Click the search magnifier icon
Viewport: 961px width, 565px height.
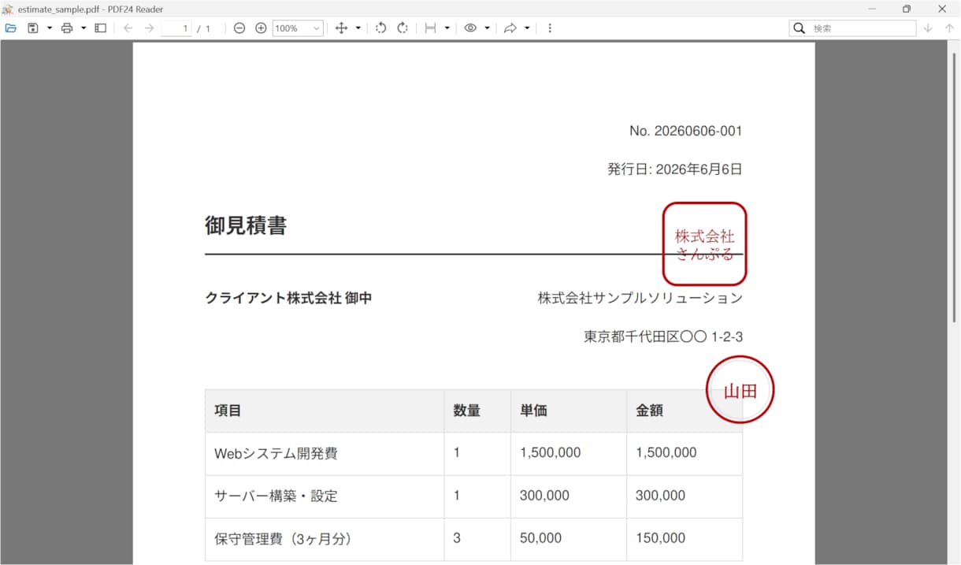click(800, 28)
